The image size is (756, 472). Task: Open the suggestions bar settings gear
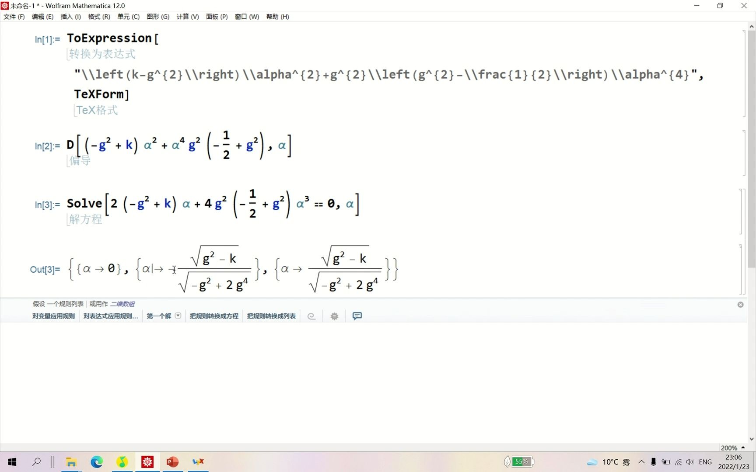pyautogui.click(x=334, y=316)
